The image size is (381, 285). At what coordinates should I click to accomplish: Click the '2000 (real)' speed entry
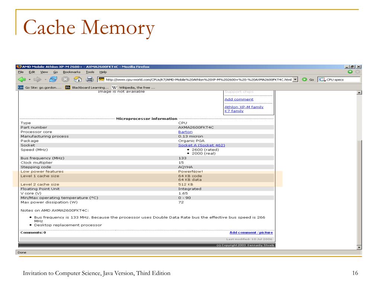204,153
